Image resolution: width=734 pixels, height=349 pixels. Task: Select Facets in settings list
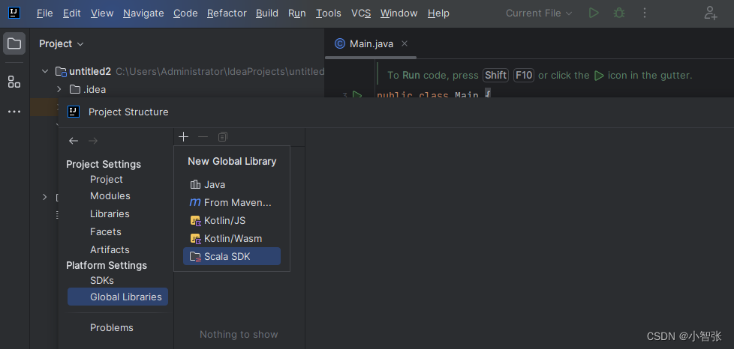point(105,231)
